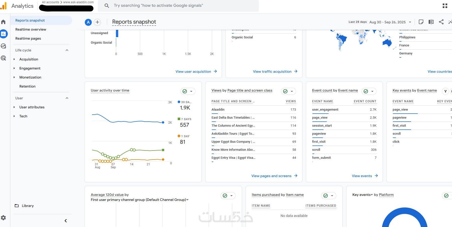Open the channel group dimension dropdown
This screenshot has width=452, height=227.
[x=187, y=200]
